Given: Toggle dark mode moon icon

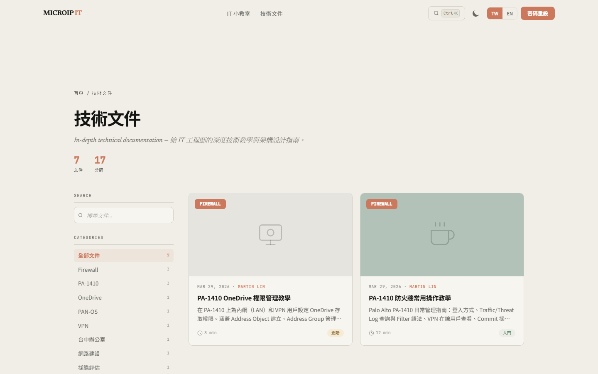Looking at the screenshot, I should 476,13.
